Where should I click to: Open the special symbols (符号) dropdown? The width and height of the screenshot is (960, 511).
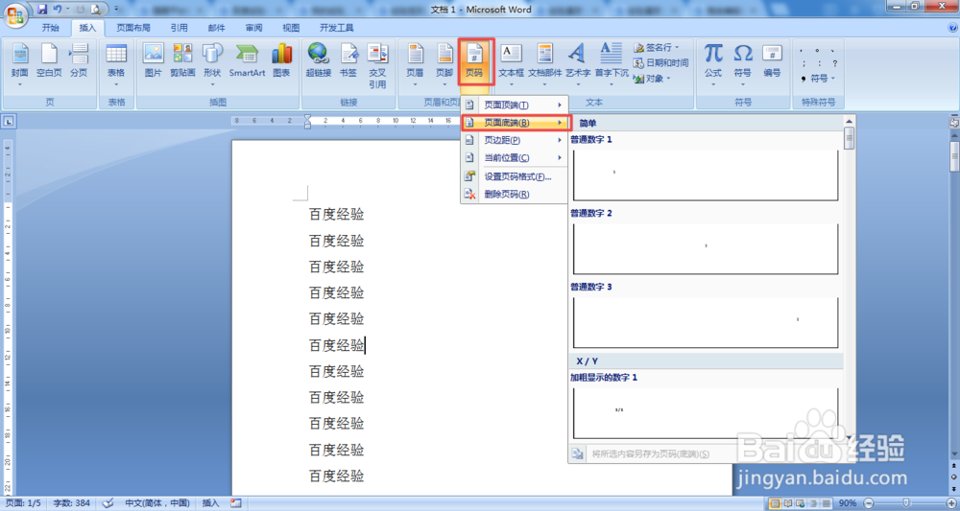pos(817,79)
